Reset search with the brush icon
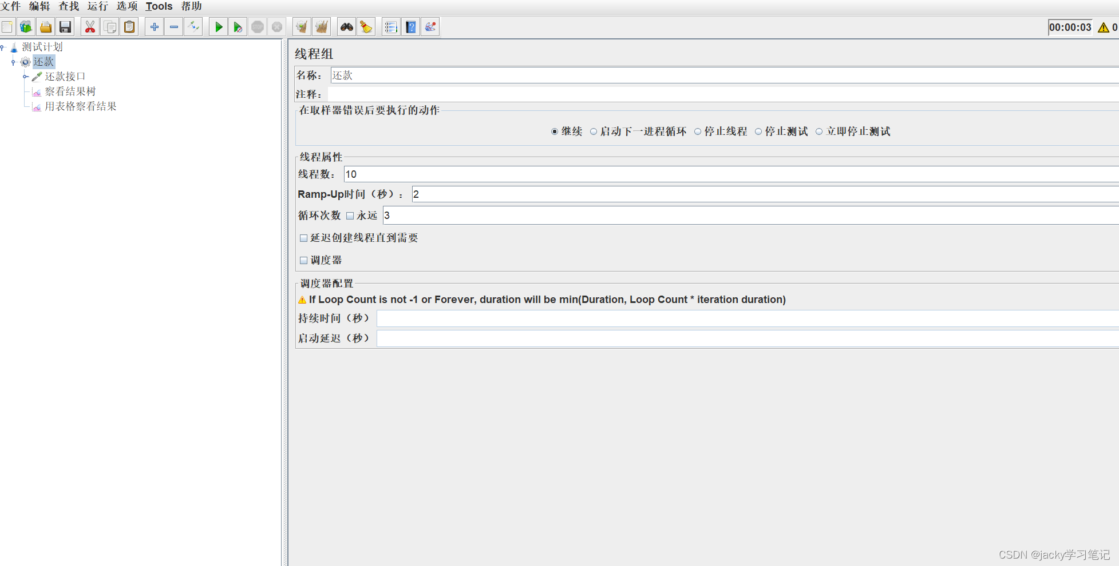 (x=366, y=27)
